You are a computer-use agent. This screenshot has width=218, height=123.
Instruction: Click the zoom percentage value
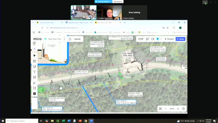tap(172, 109)
